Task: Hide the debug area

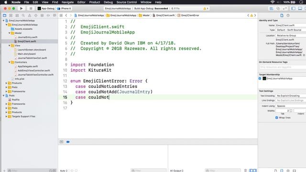Action: [62, 142]
